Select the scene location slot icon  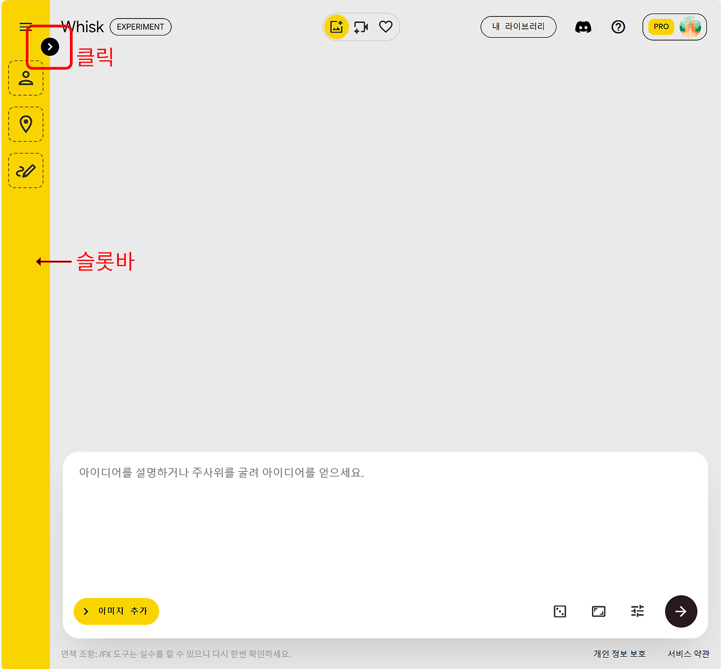pyautogui.click(x=25, y=123)
